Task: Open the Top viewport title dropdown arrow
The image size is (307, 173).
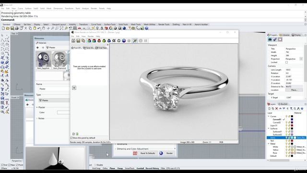Action: (17, 34)
